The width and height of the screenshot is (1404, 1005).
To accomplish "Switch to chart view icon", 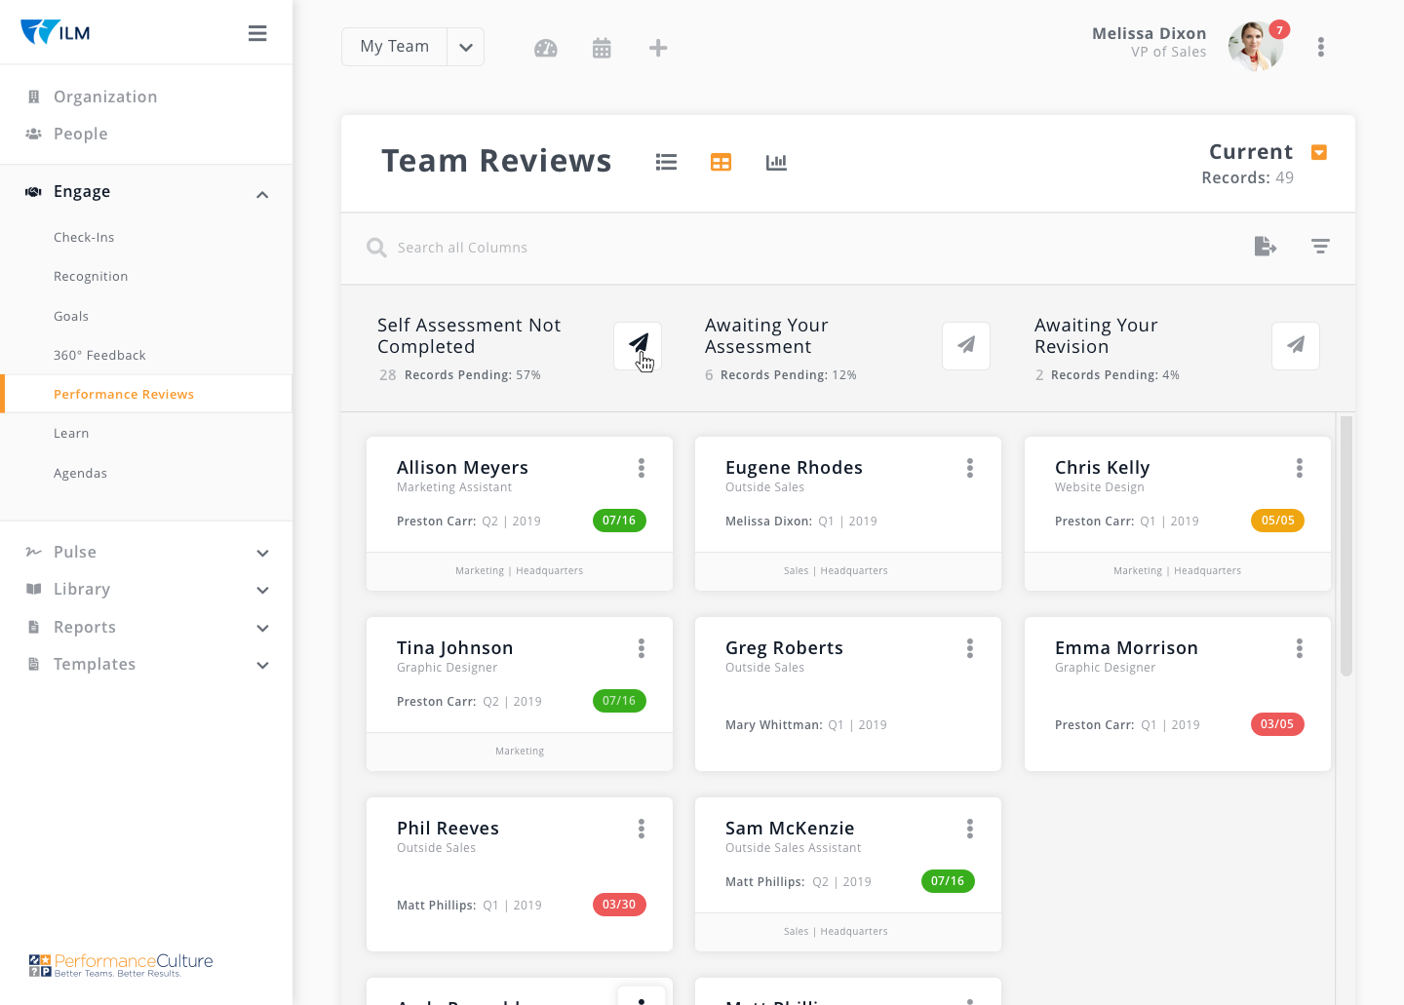I will (x=776, y=162).
